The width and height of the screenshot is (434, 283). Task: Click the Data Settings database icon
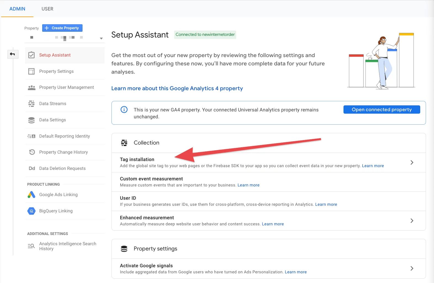[x=31, y=120]
